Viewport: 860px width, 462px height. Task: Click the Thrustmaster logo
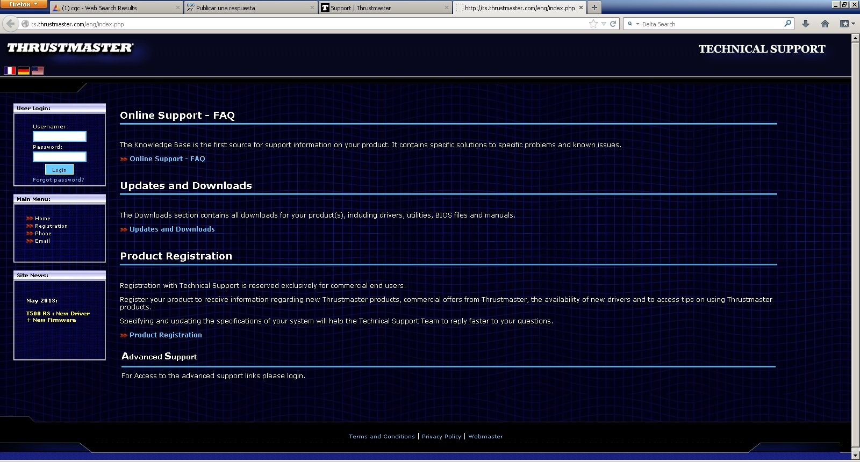70,48
